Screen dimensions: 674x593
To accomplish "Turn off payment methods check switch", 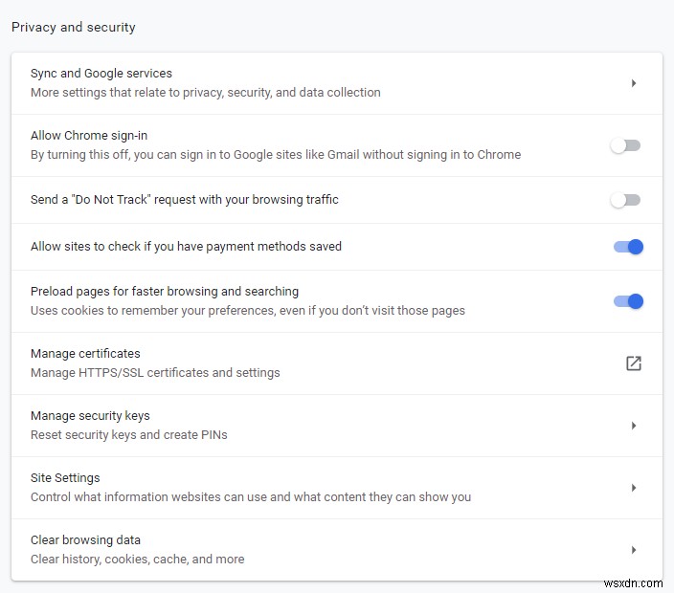I will coord(628,247).
